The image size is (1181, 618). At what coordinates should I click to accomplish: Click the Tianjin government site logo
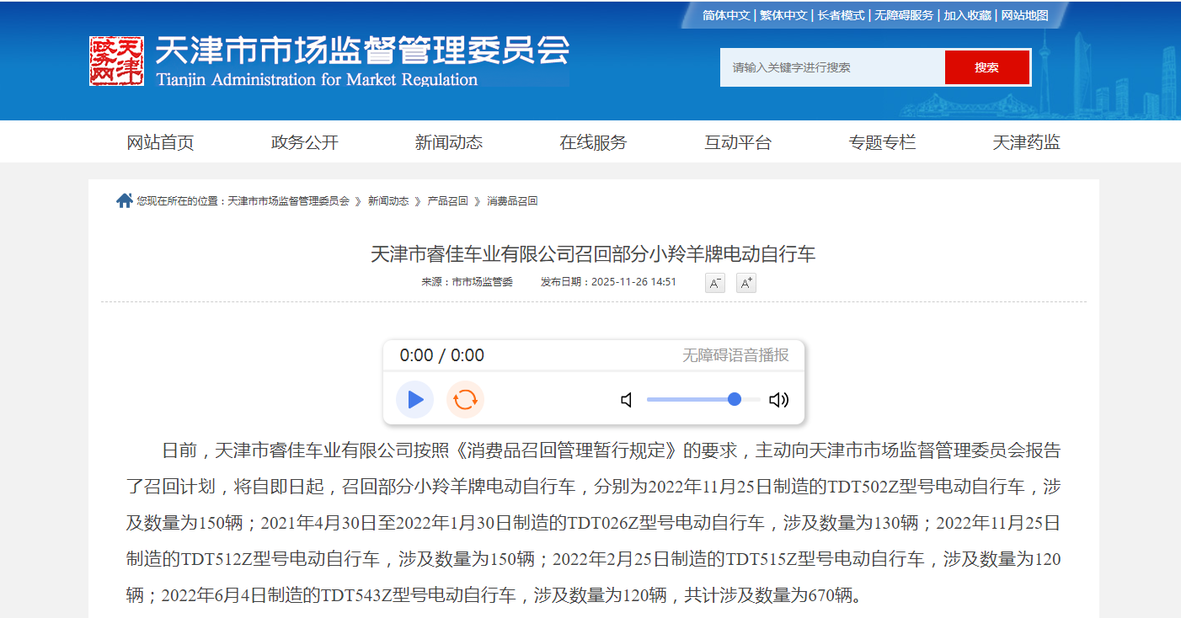(116, 61)
